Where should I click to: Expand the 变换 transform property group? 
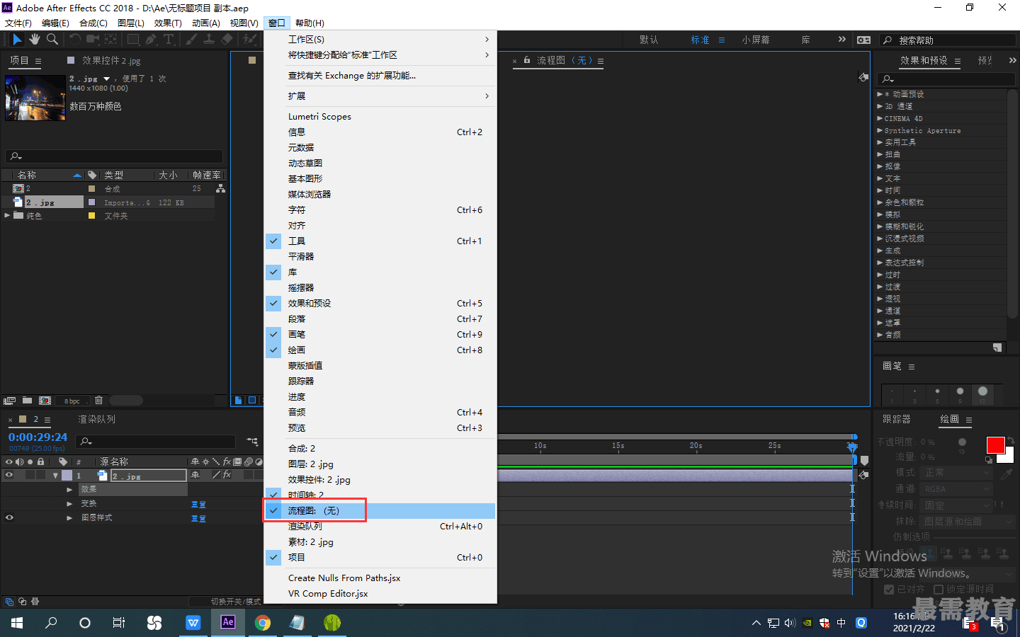69,504
